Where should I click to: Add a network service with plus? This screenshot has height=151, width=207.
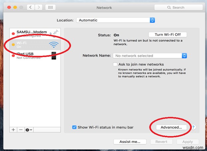13,130
